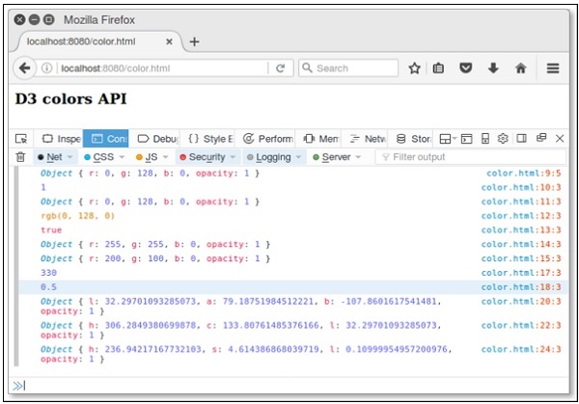
Task: Activate the element picker icon in devtools
Action: click(21, 139)
